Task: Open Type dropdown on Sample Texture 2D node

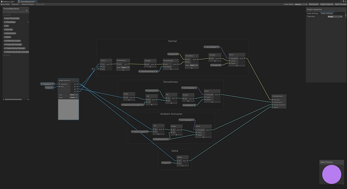Action: pyautogui.click(x=73, y=95)
